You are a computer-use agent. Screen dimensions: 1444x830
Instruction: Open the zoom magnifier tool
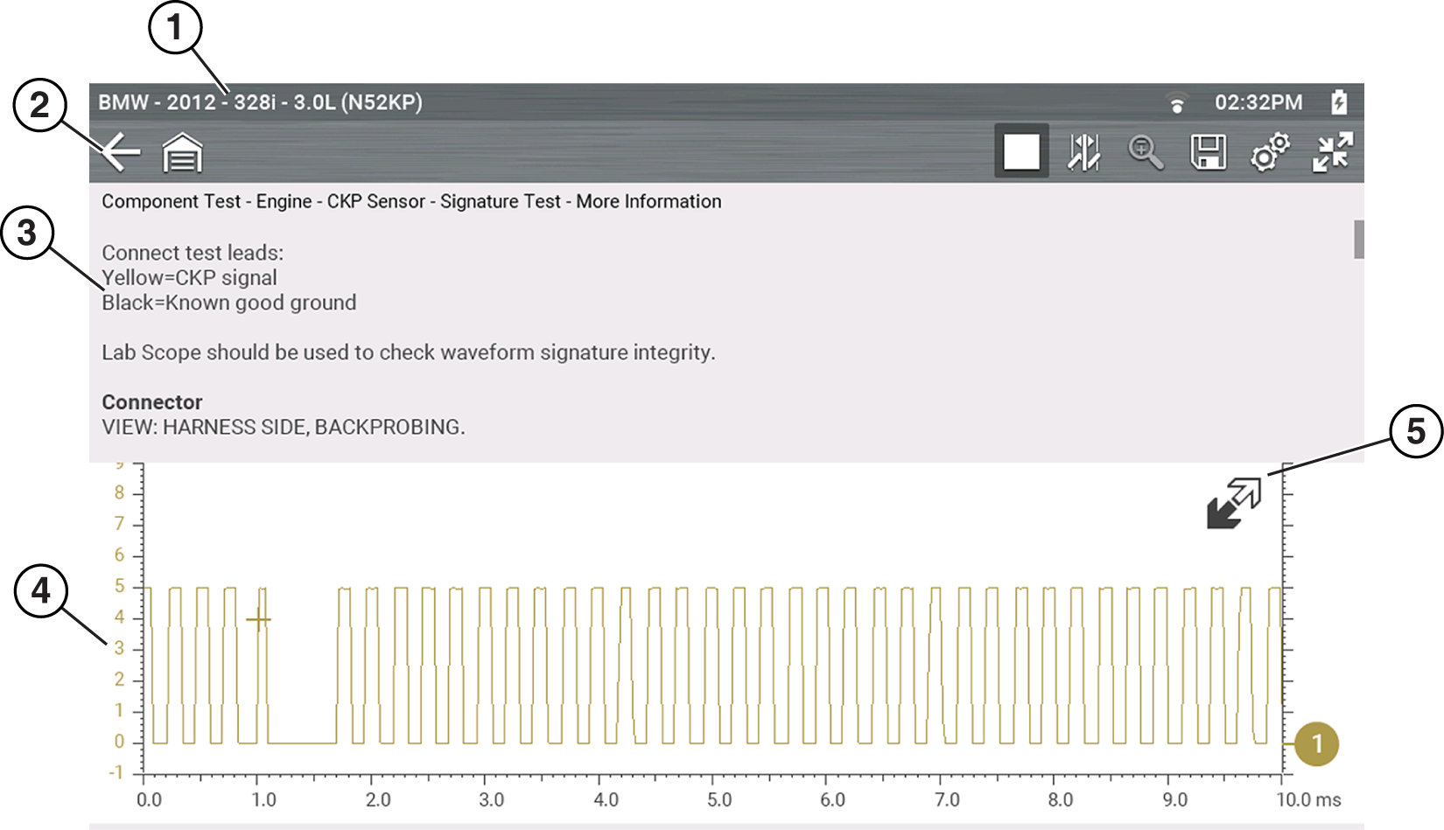(1145, 152)
